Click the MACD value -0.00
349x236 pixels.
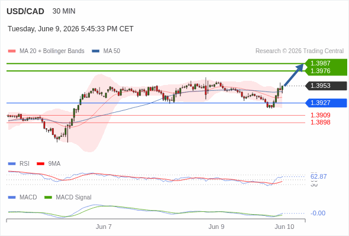318,213
